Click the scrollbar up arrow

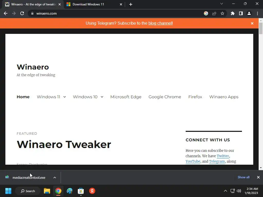[261, 20]
